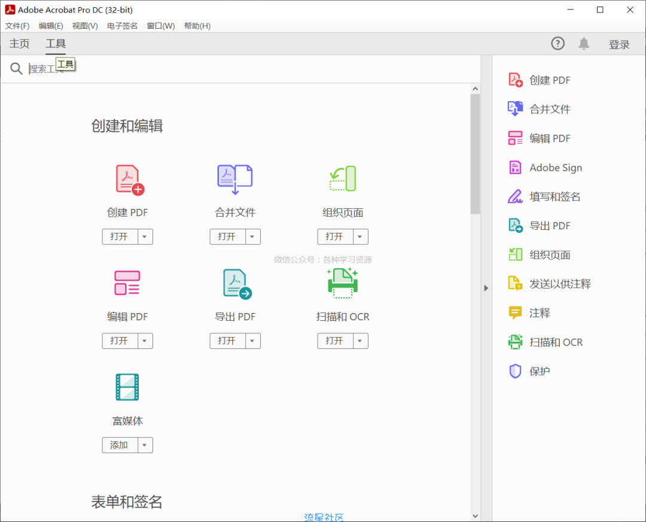Viewport: 646px width, 522px height.
Task: Click the search magnifier icon
Action: 16,68
